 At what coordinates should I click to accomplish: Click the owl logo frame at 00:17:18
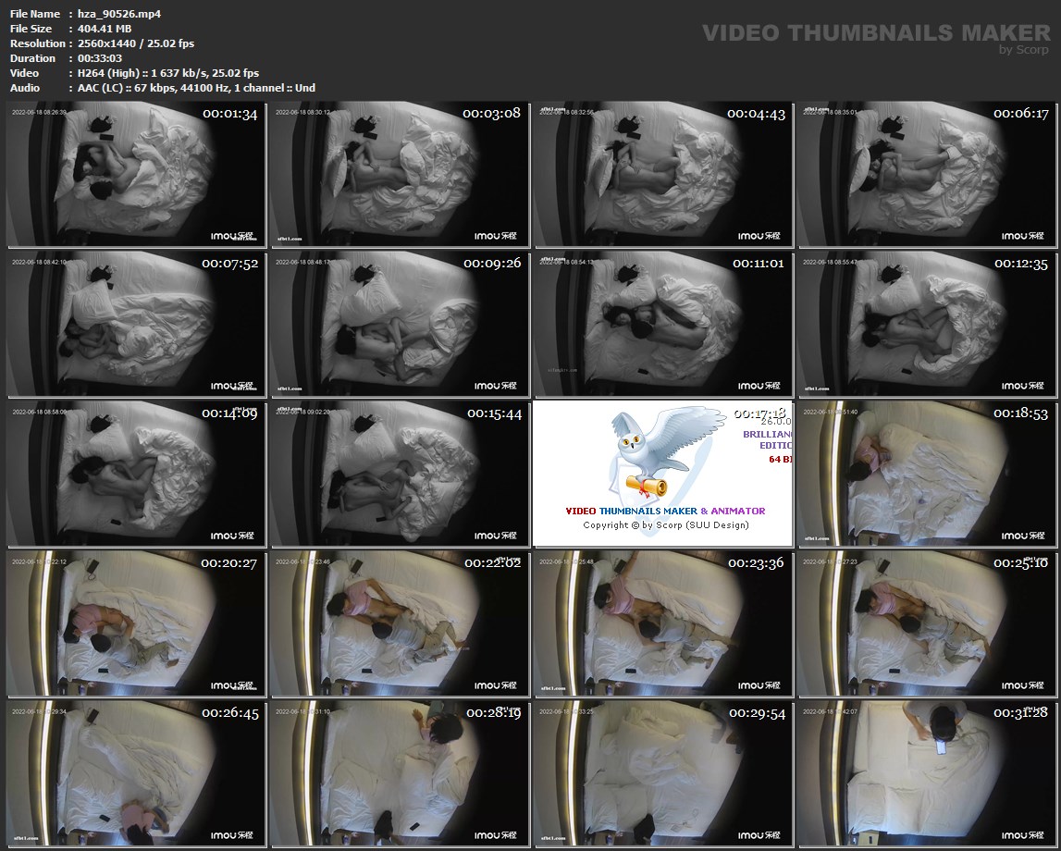663,474
